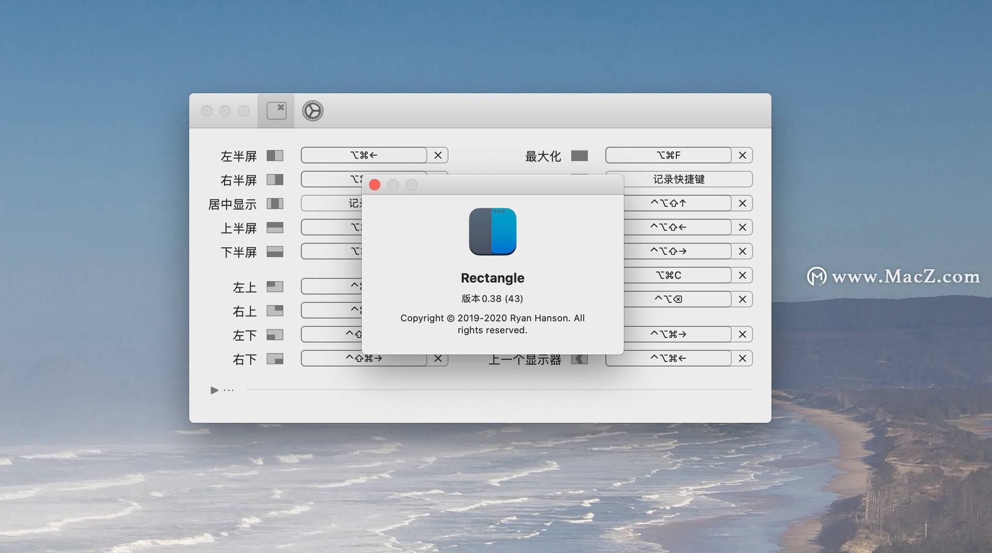Edit the ^⌥⇧→ shortcut field
This screenshot has width=992, height=553.
[x=677, y=251]
